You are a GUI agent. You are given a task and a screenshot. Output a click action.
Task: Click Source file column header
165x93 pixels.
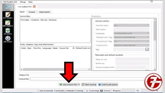coord(64,48)
